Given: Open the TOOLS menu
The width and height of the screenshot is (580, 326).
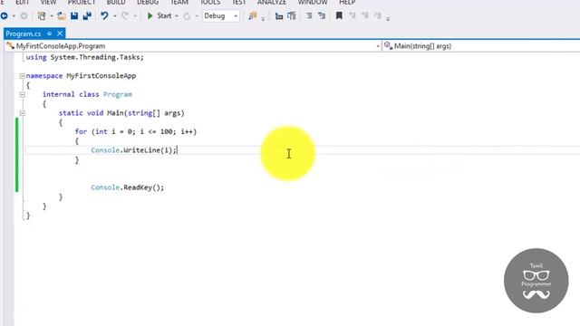Looking at the screenshot, I should point(210,2).
